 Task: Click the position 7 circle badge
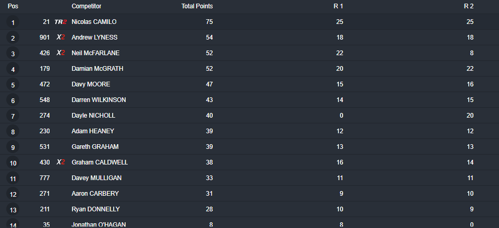click(13, 116)
